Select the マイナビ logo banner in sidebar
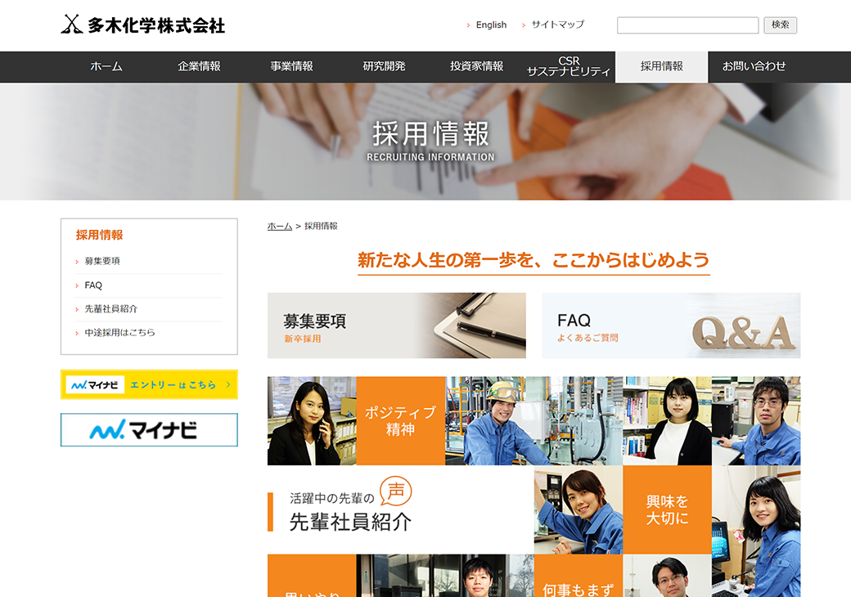This screenshot has width=851, height=597. (148, 429)
